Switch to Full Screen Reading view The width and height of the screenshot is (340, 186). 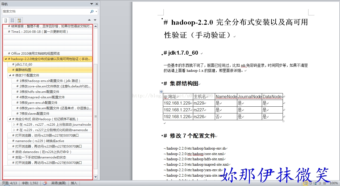310,183
